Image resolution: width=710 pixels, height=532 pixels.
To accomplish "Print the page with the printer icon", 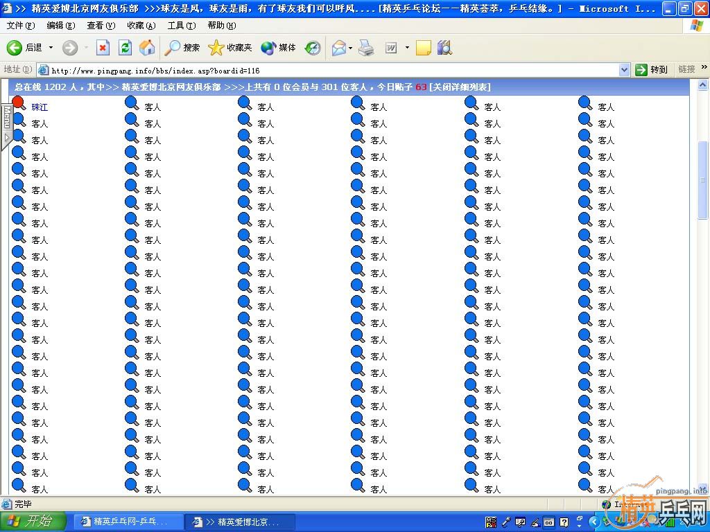I will 366,48.
